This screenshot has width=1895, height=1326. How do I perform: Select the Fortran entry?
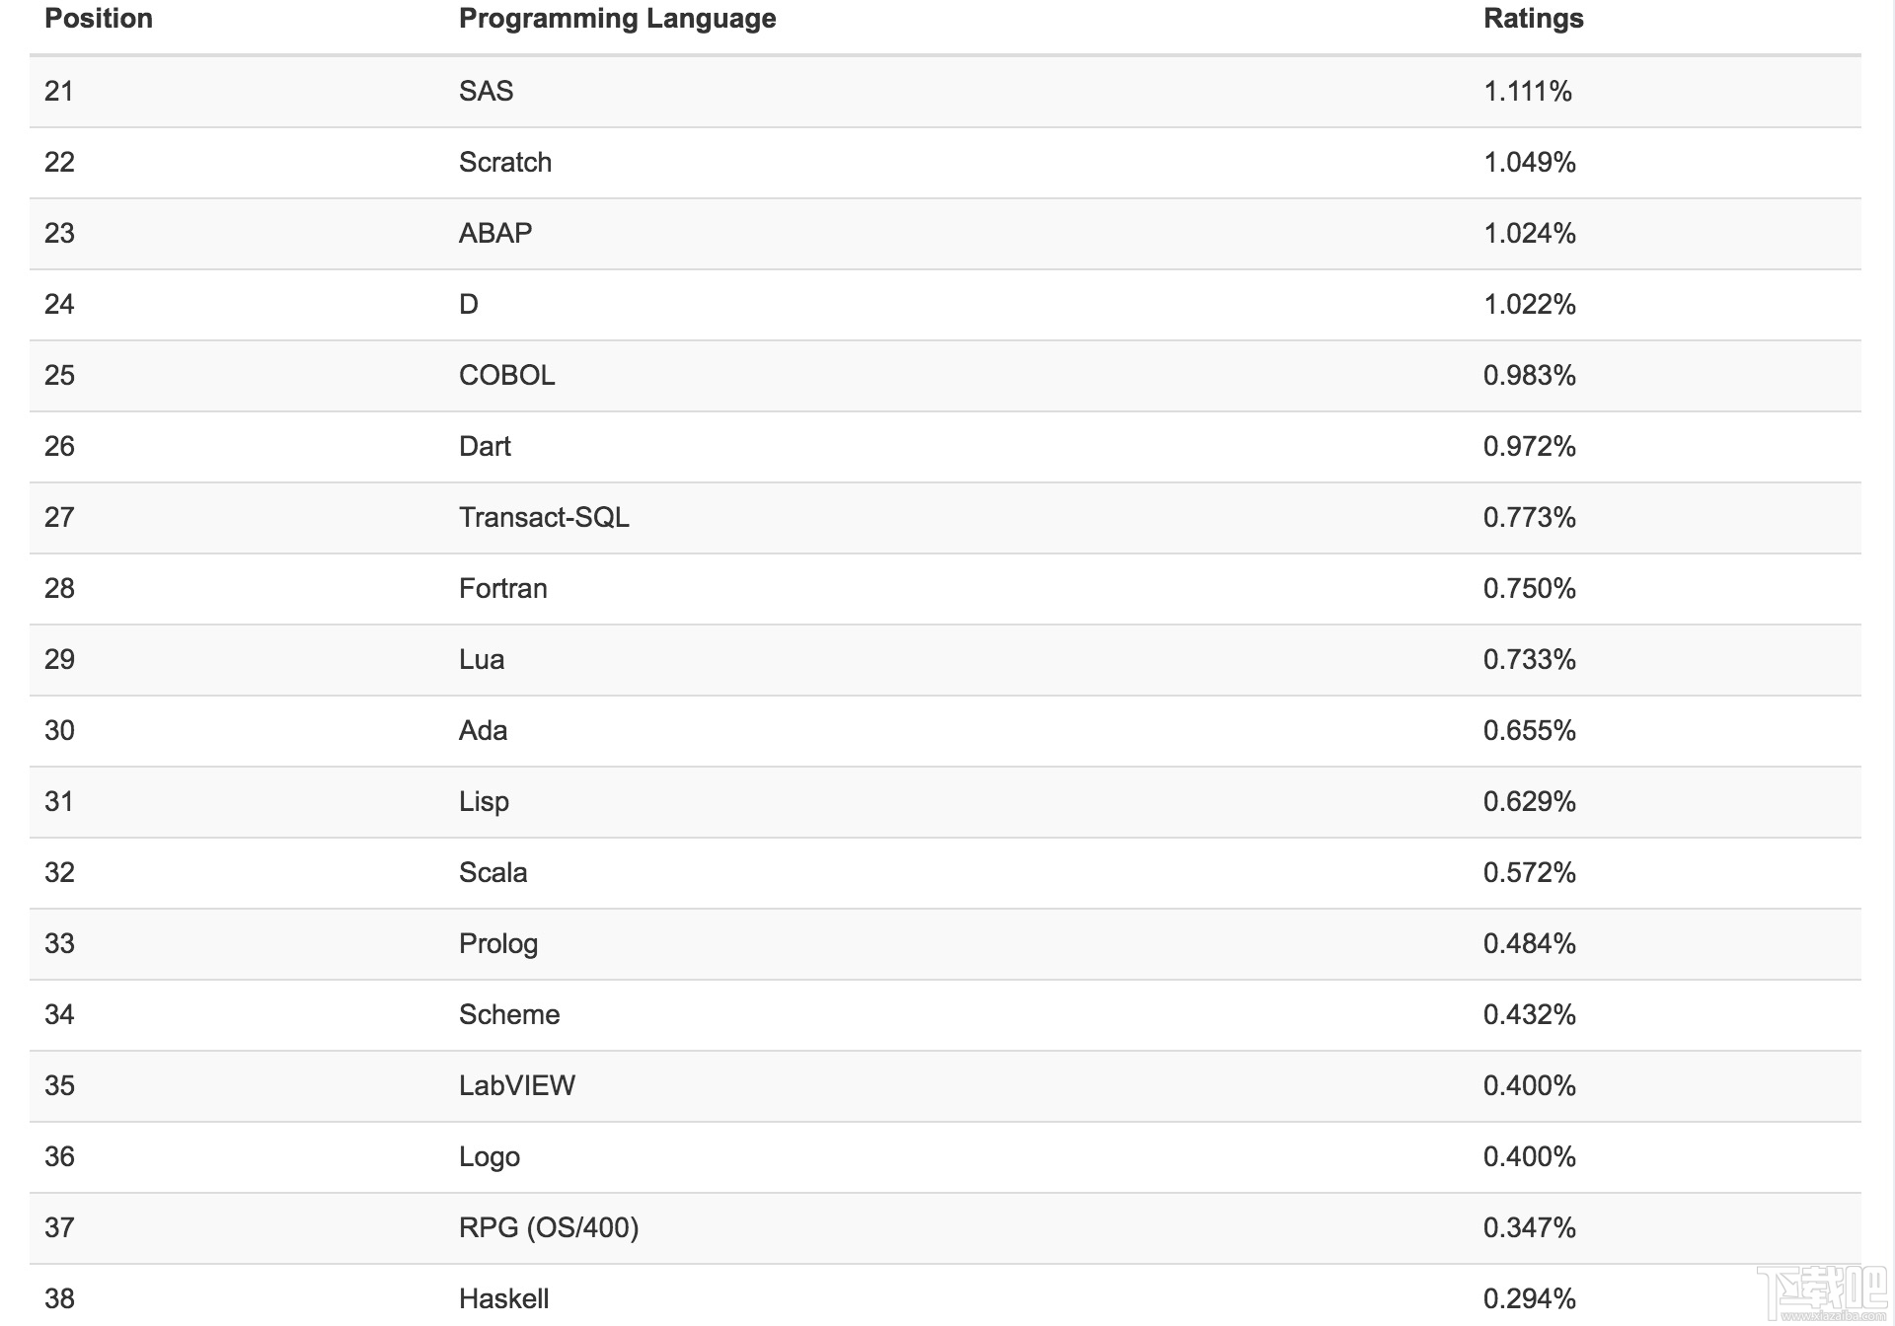[x=502, y=589]
